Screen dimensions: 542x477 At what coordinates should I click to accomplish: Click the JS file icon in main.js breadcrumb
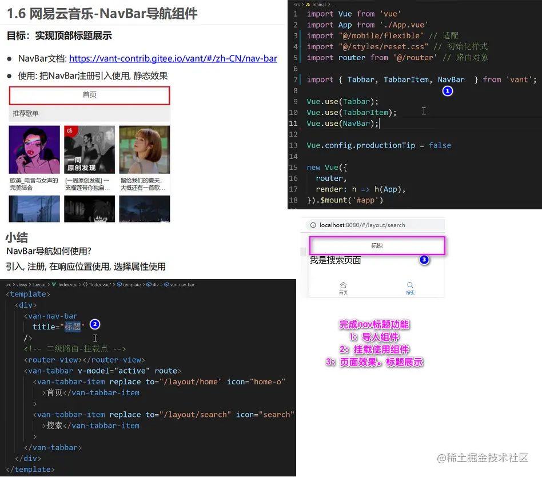(x=308, y=5)
